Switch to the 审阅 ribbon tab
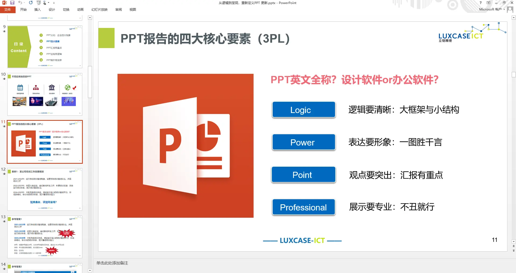The width and height of the screenshot is (516, 273). (x=119, y=10)
